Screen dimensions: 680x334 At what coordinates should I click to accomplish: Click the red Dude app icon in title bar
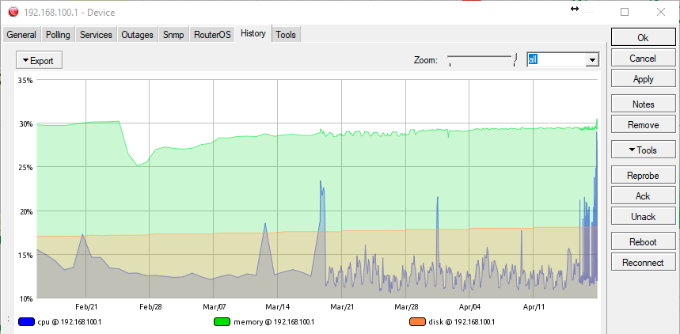click(13, 12)
